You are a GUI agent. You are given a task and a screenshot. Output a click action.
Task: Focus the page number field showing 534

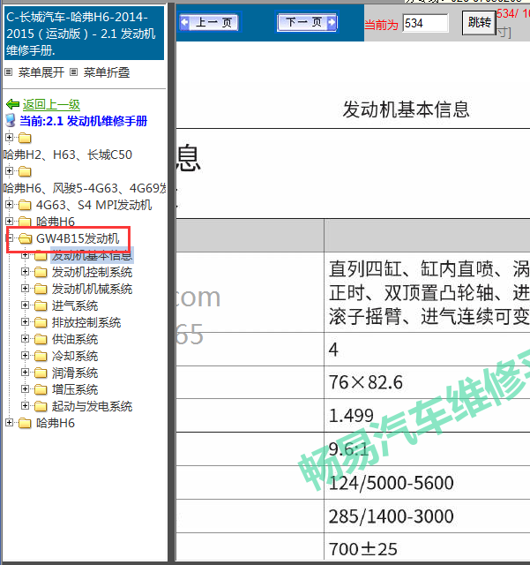425,23
